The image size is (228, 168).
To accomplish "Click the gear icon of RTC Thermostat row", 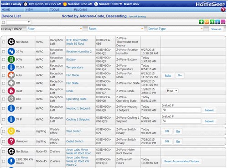I will point(11,42).
